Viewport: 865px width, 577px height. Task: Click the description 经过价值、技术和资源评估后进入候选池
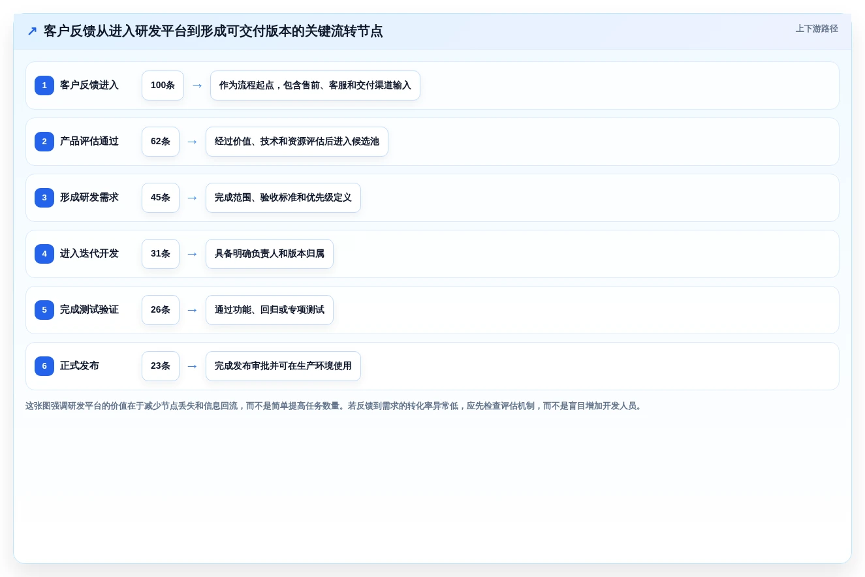click(x=297, y=142)
